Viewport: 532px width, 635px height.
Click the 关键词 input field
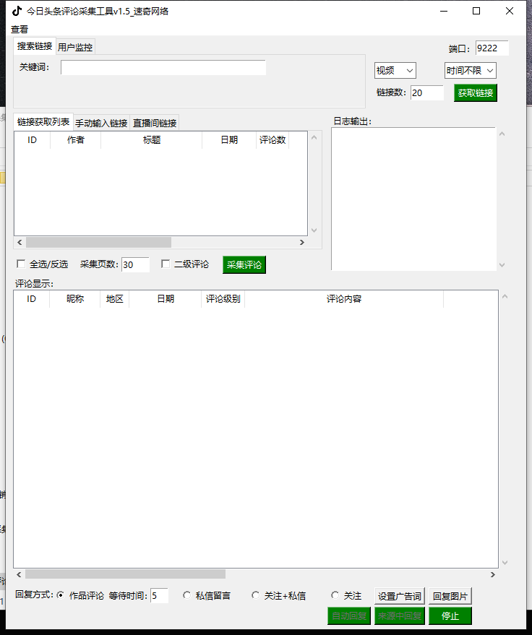tap(163, 67)
